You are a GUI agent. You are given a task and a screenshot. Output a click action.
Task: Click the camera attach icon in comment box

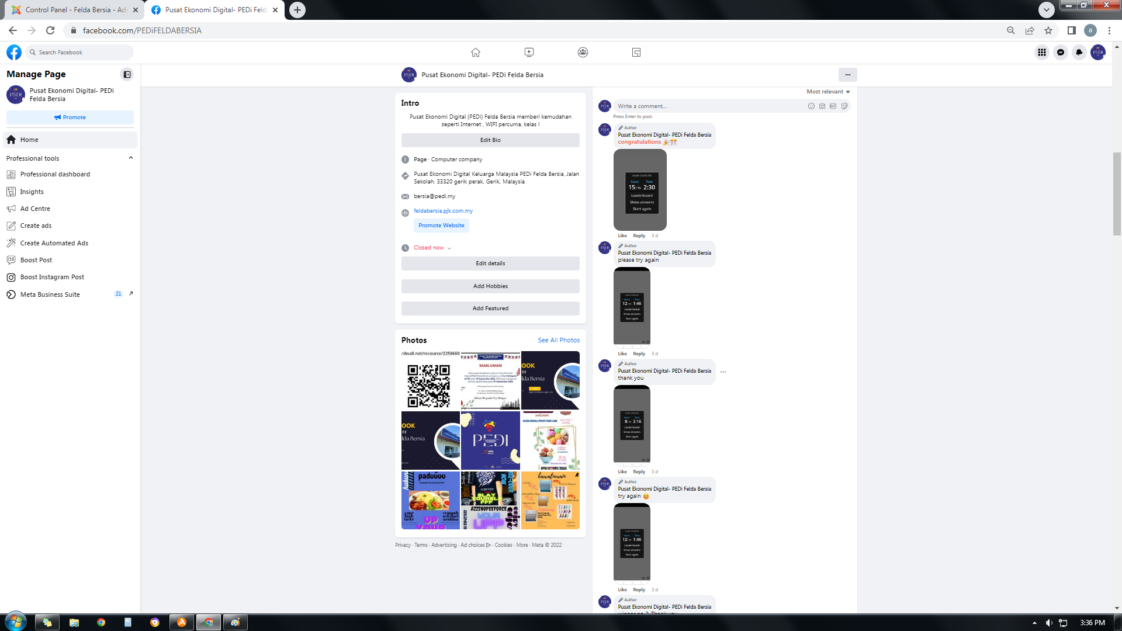(822, 106)
